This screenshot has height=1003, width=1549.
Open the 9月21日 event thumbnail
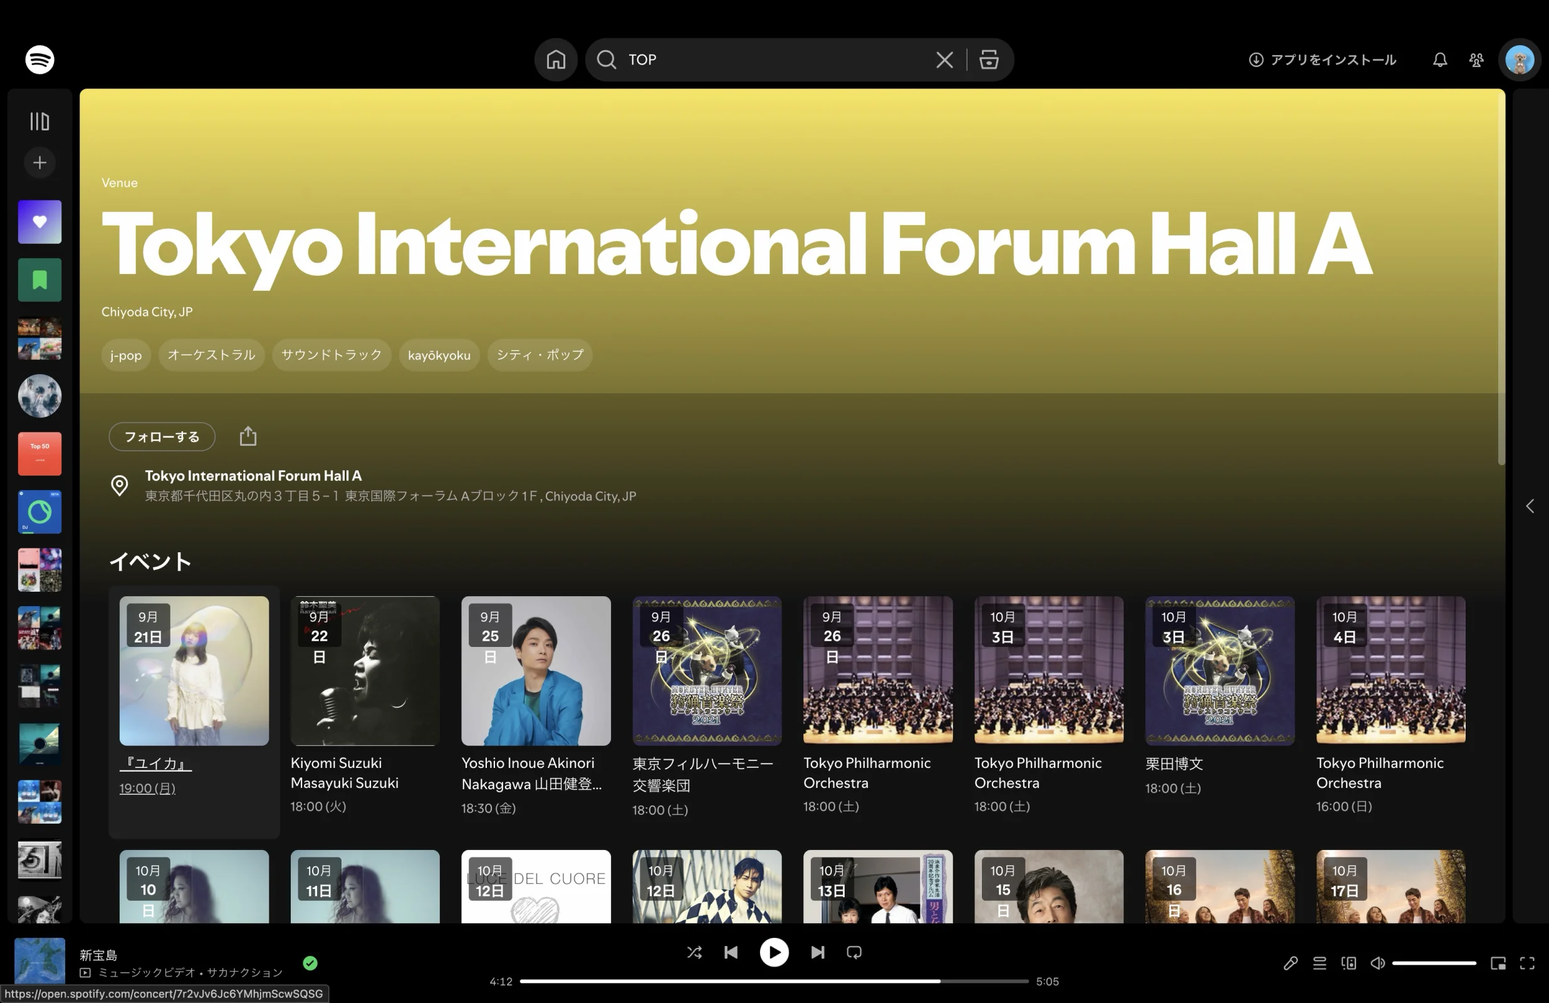click(x=194, y=671)
